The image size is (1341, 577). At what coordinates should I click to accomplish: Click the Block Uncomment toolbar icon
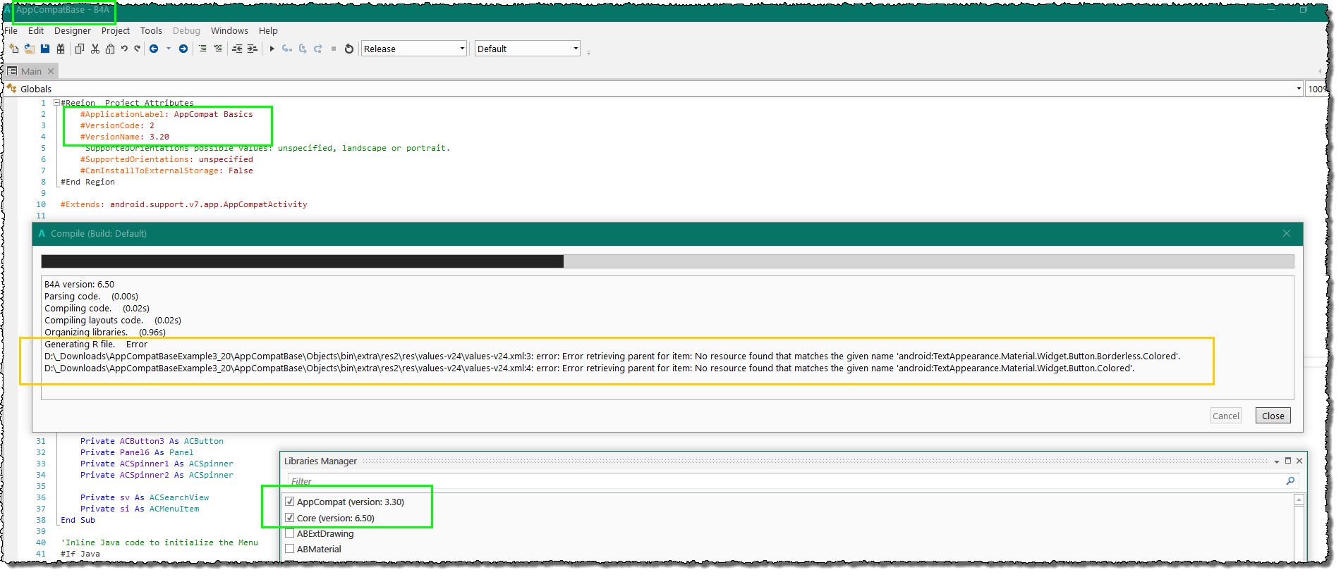218,49
